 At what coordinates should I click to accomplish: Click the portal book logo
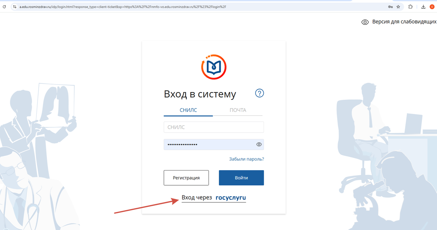pos(214,67)
